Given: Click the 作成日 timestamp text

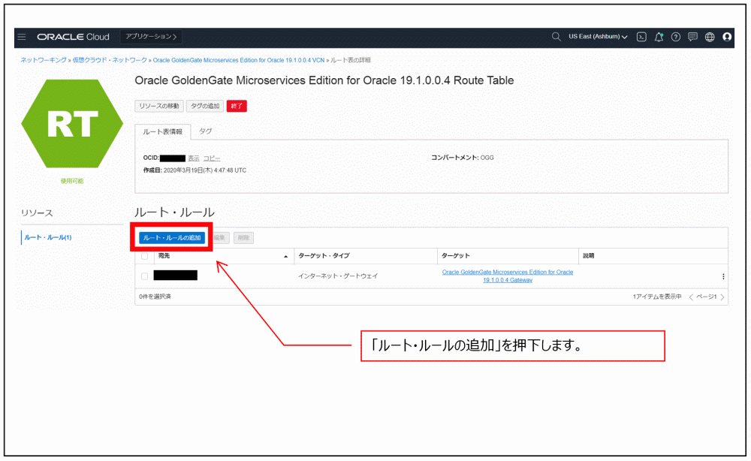Looking at the screenshot, I should pyautogui.click(x=195, y=170).
